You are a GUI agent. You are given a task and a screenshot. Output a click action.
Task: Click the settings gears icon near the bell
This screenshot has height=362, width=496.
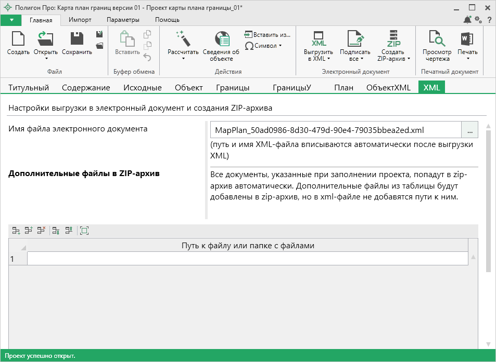tap(478, 20)
